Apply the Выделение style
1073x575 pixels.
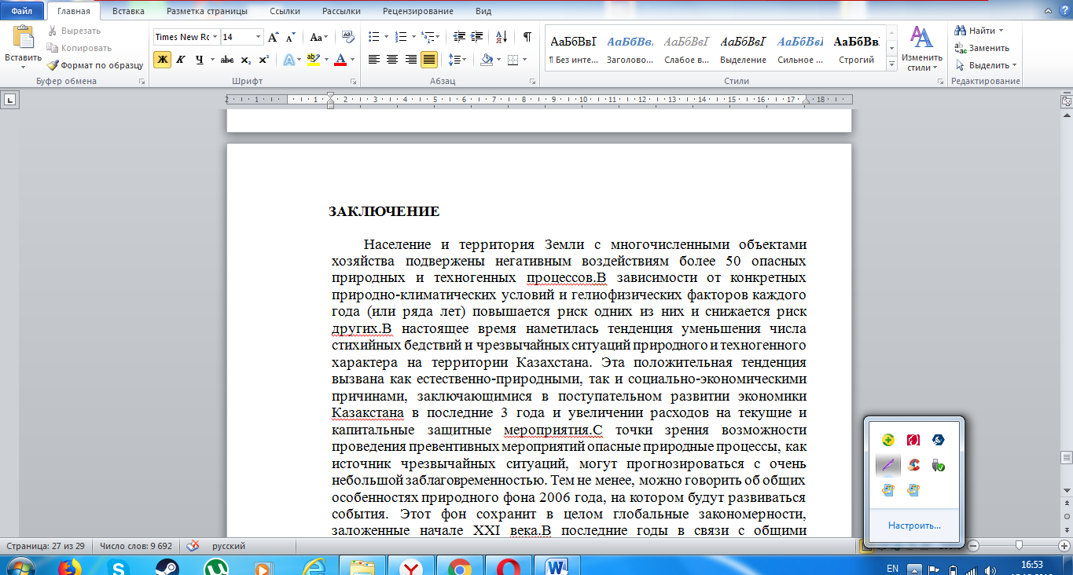pyautogui.click(x=743, y=49)
